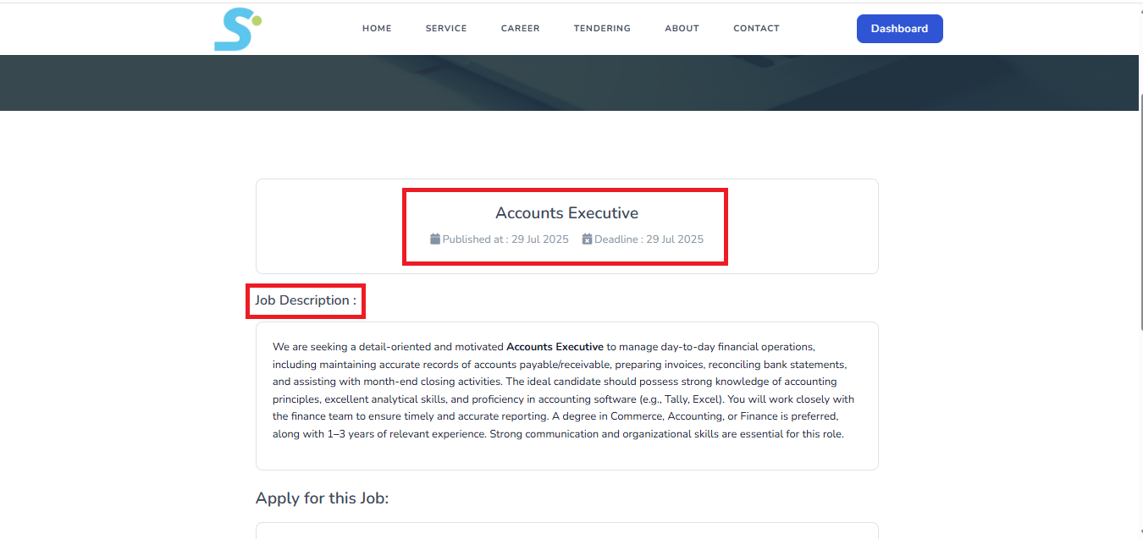Click the Apply for this Job heading
The image size is (1143, 539).
click(322, 498)
